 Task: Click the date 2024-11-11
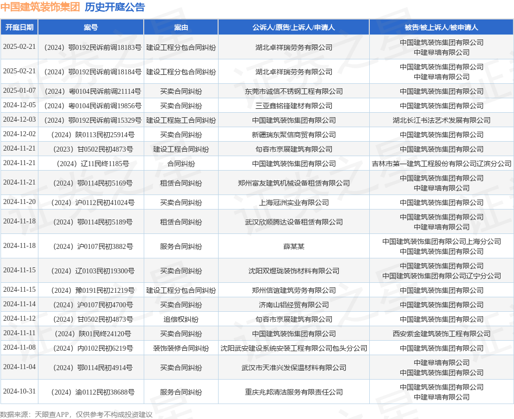[19, 333]
